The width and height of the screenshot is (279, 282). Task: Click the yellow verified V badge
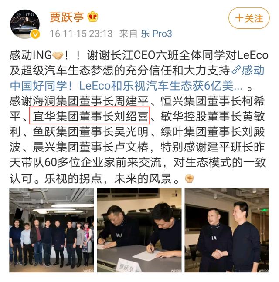coord(35,34)
